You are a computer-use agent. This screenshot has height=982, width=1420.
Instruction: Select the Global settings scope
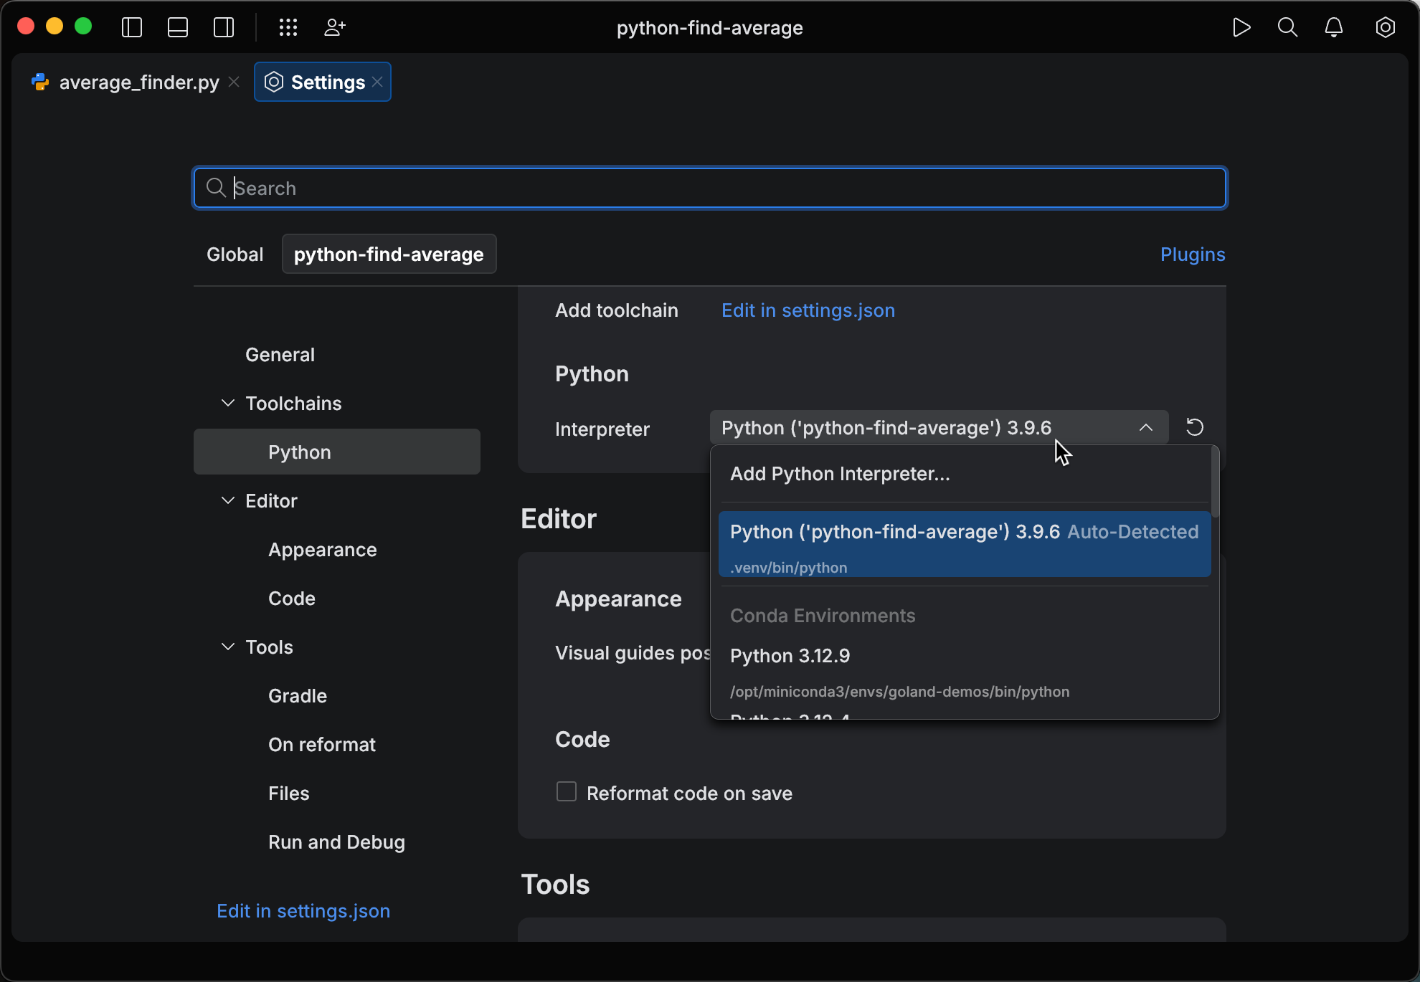(235, 254)
